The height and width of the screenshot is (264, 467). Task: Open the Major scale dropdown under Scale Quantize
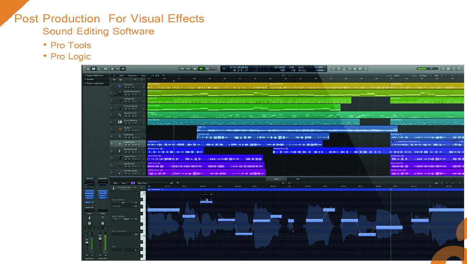[126, 219]
